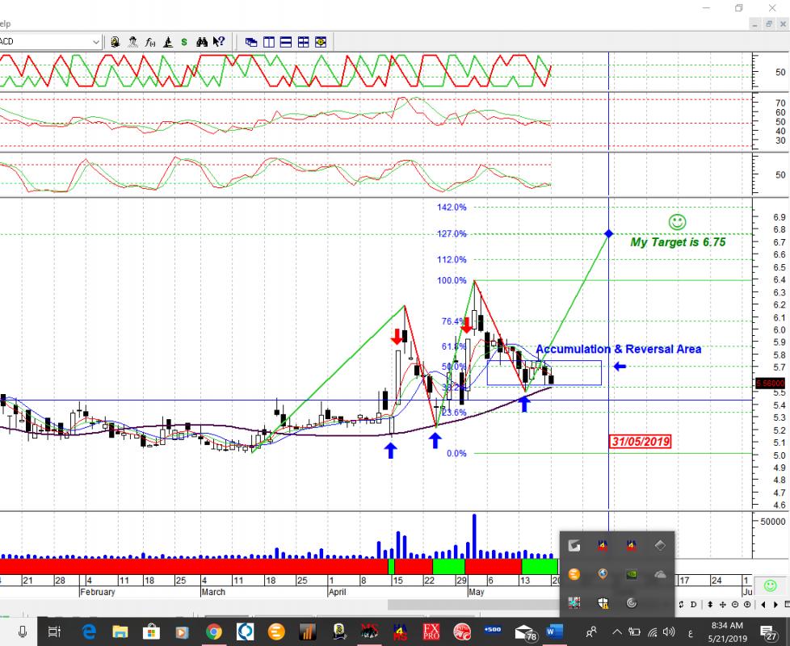The image size is (790, 646).
Task: Show hidden tray icons chevron
Action: [618, 631]
